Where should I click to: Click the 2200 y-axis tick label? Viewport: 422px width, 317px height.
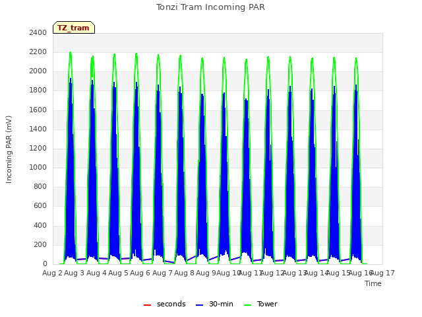point(38,52)
